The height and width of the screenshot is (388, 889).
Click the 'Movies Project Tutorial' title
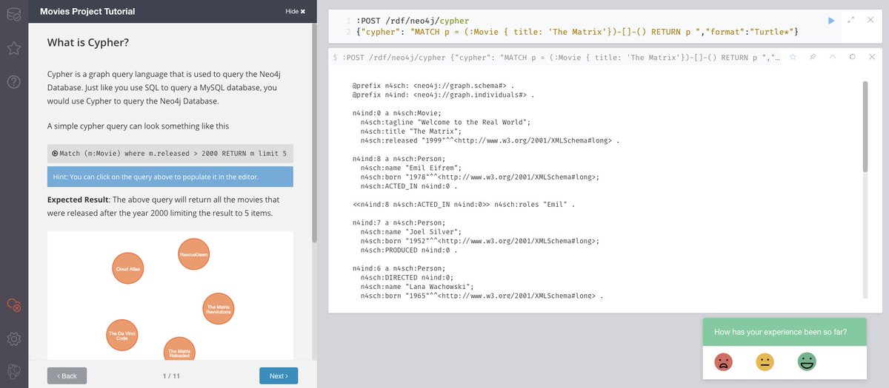pos(87,12)
